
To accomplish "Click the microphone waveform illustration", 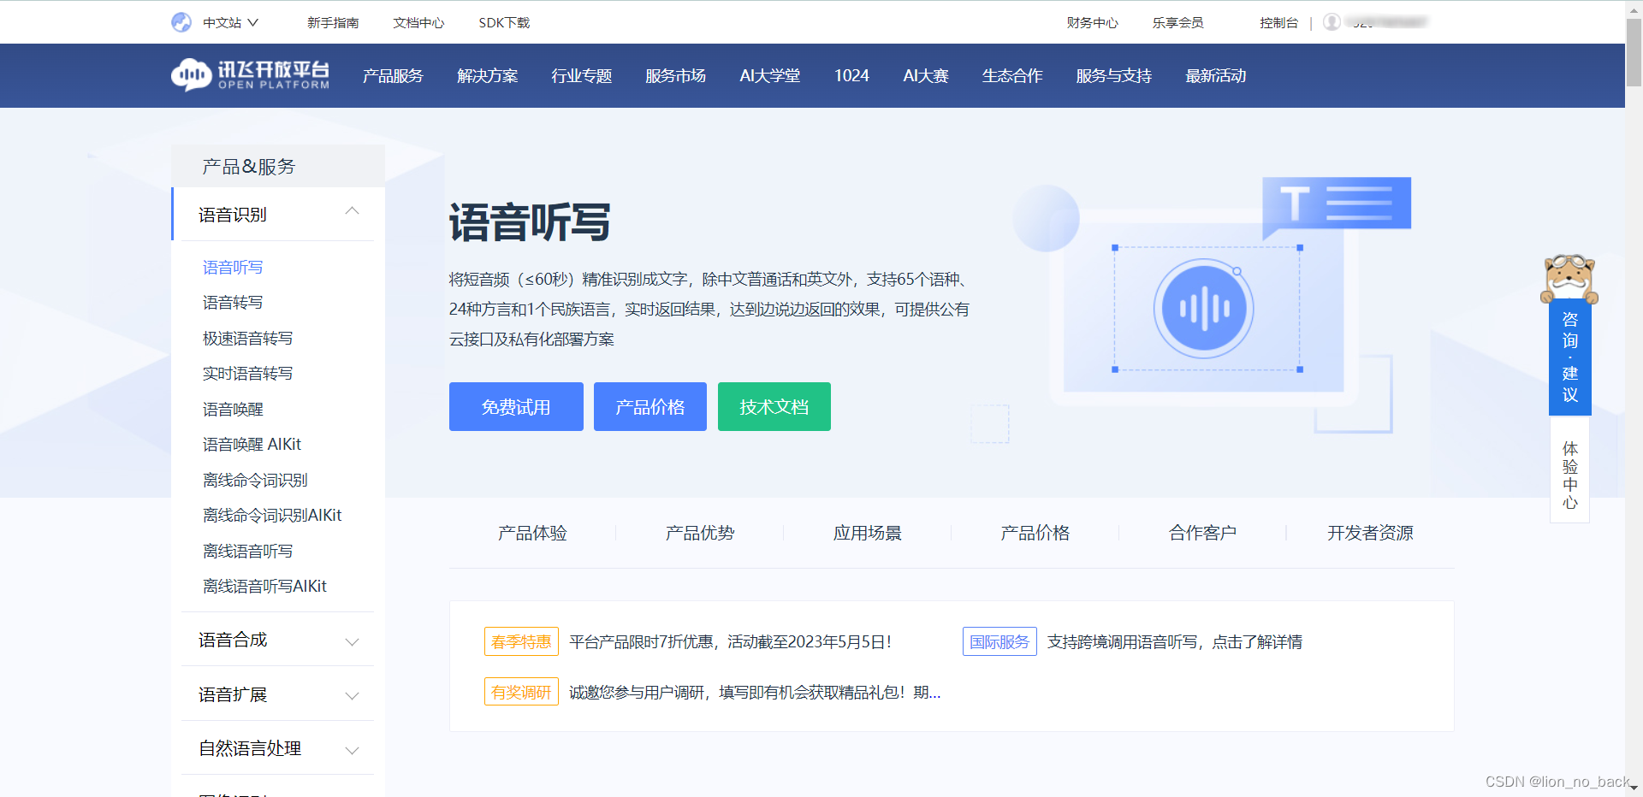I will [x=1204, y=309].
